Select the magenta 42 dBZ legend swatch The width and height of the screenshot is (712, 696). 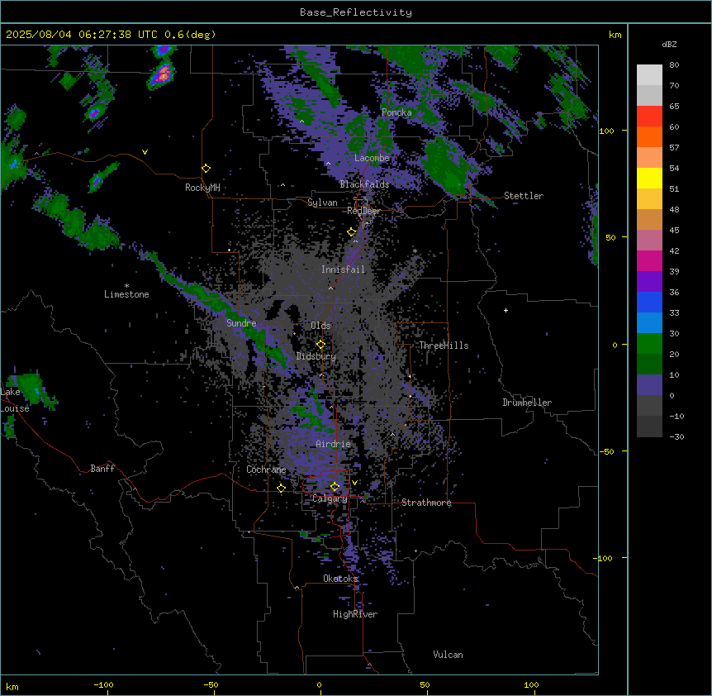[x=649, y=260]
